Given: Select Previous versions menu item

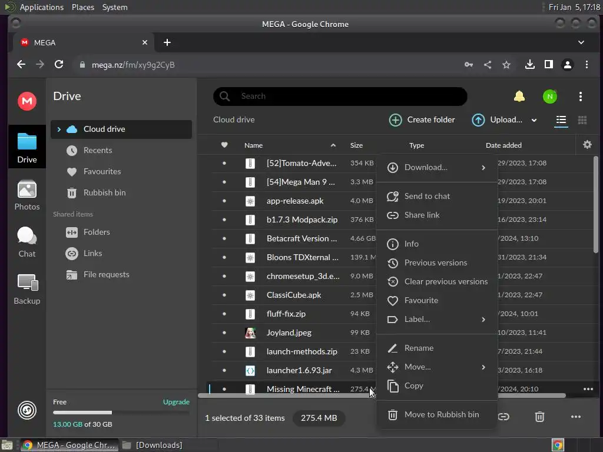Looking at the screenshot, I should pyautogui.click(x=437, y=262).
